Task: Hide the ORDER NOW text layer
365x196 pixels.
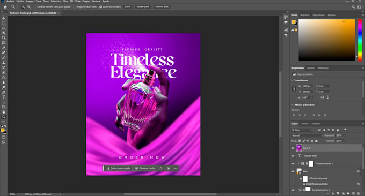Action: click(293, 156)
